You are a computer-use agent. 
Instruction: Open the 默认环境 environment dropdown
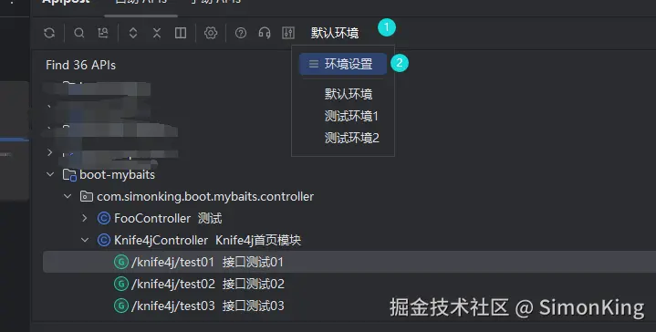pos(335,33)
